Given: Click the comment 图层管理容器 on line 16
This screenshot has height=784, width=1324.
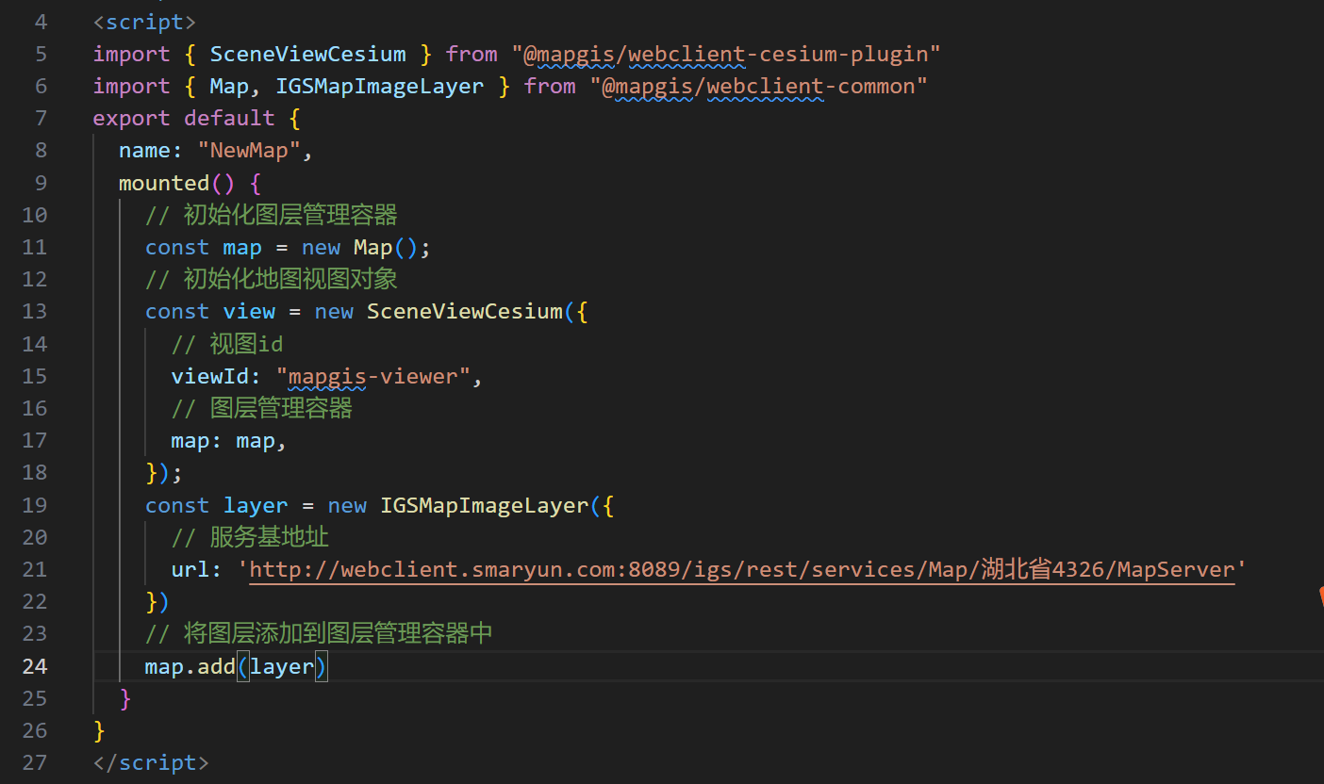Looking at the screenshot, I should [x=262, y=408].
